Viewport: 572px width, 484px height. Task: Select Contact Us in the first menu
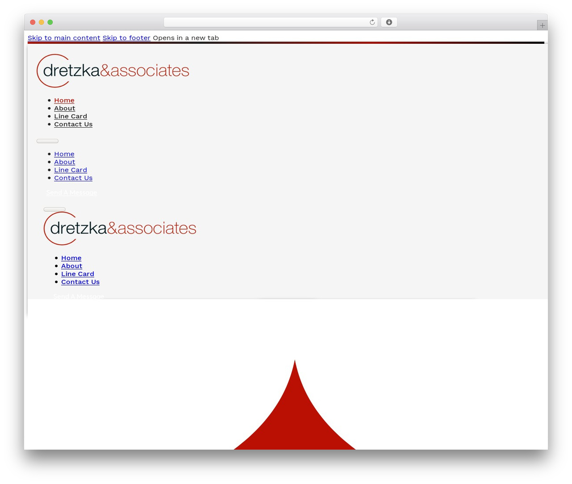tap(73, 125)
